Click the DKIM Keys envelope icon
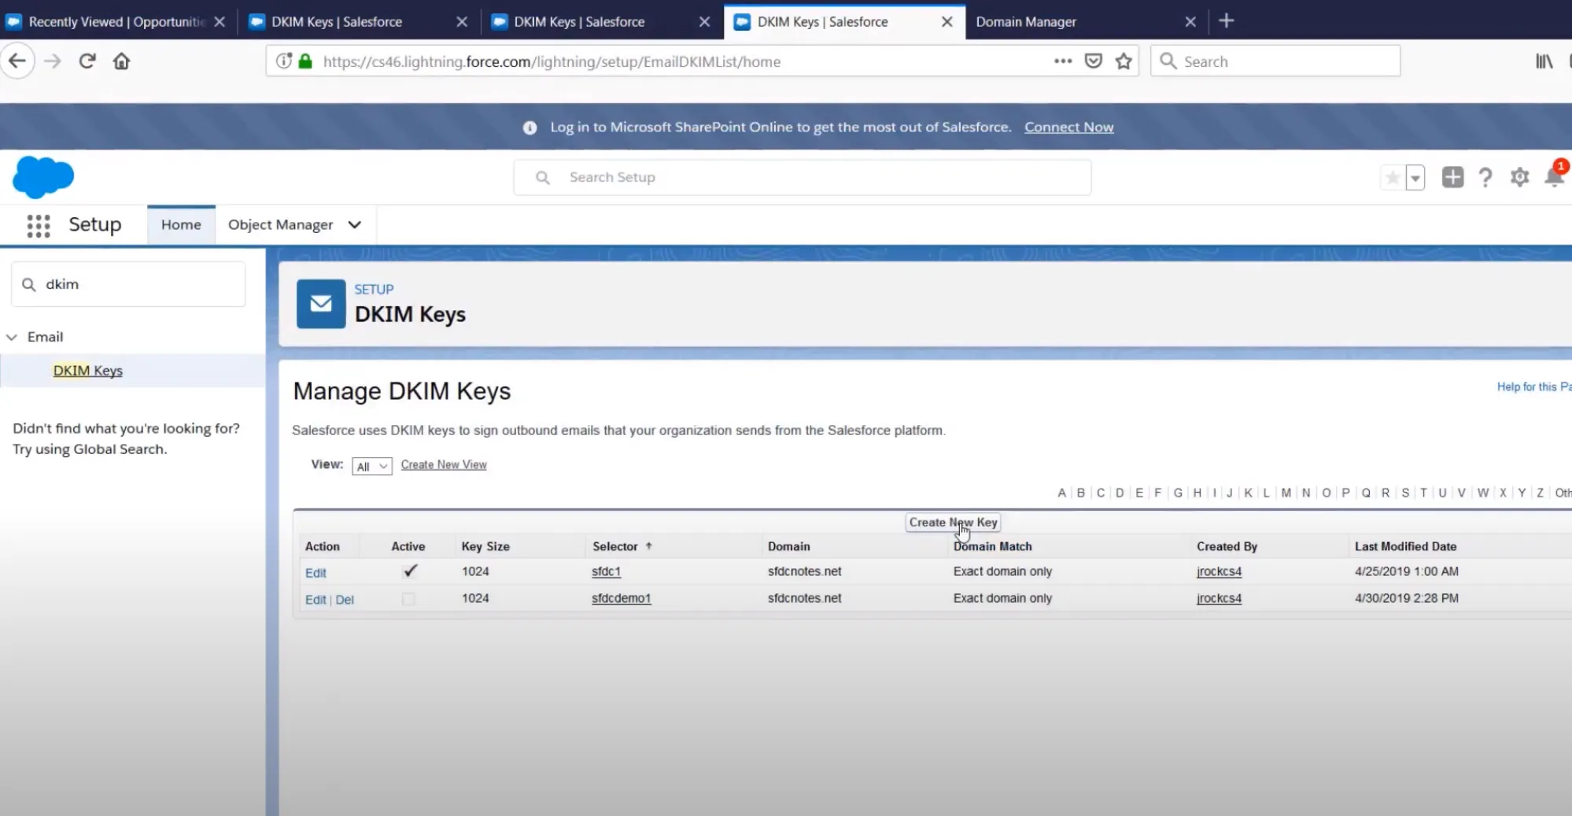Viewport: 1572px width, 816px height. coord(321,304)
